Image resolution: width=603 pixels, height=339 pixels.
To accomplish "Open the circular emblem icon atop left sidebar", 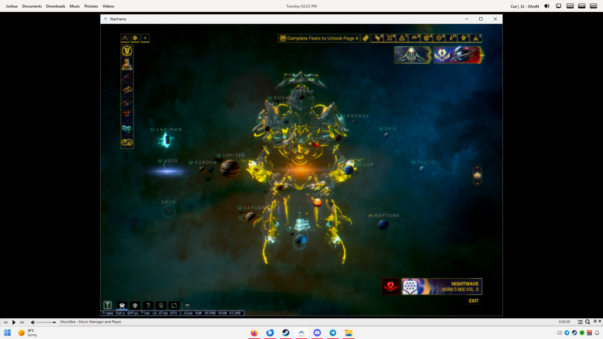I will point(127,51).
